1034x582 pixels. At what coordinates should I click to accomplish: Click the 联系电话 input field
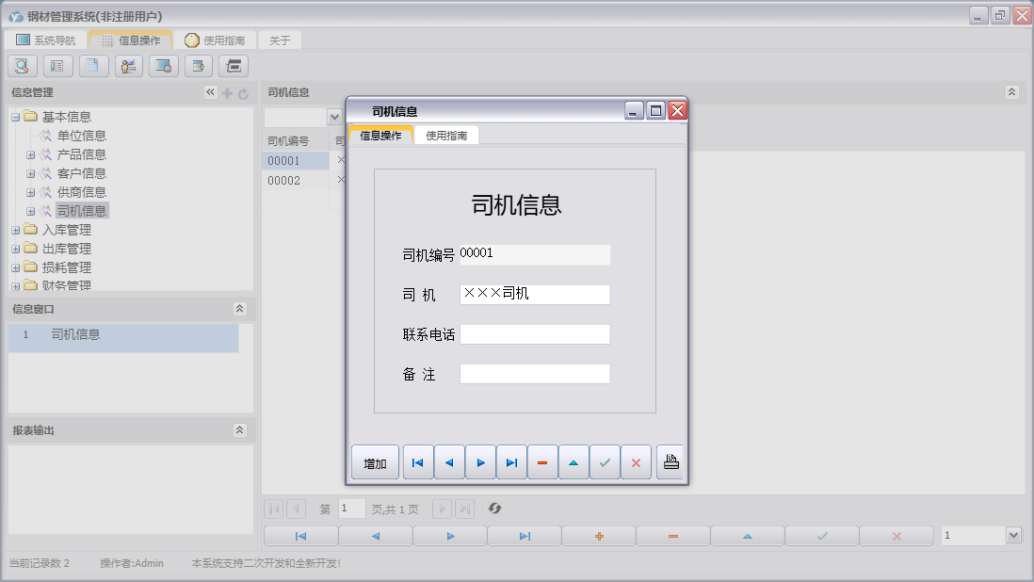click(x=534, y=333)
